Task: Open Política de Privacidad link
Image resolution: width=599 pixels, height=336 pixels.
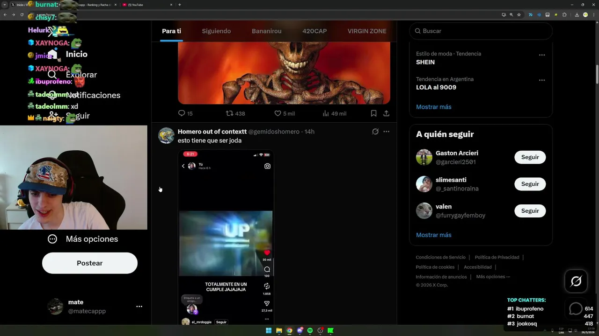Action: click(x=497, y=257)
